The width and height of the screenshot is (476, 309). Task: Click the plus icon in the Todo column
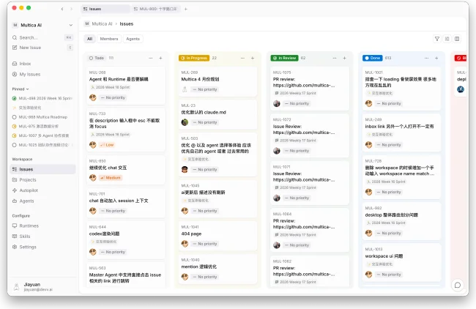160,57
